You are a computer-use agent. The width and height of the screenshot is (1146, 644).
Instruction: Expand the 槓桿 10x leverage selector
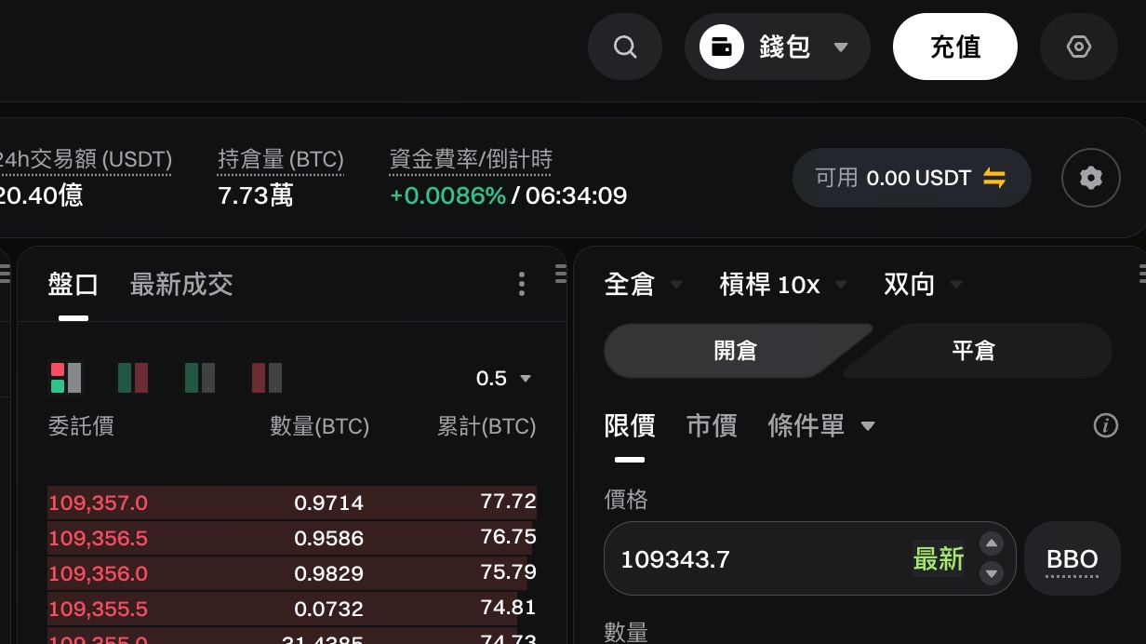pos(782,284)
